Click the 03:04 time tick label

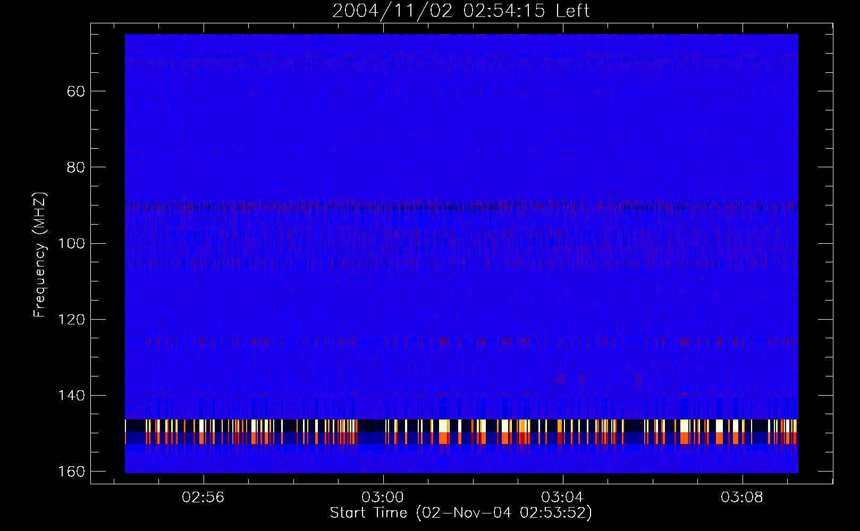(x=562, y=498)
